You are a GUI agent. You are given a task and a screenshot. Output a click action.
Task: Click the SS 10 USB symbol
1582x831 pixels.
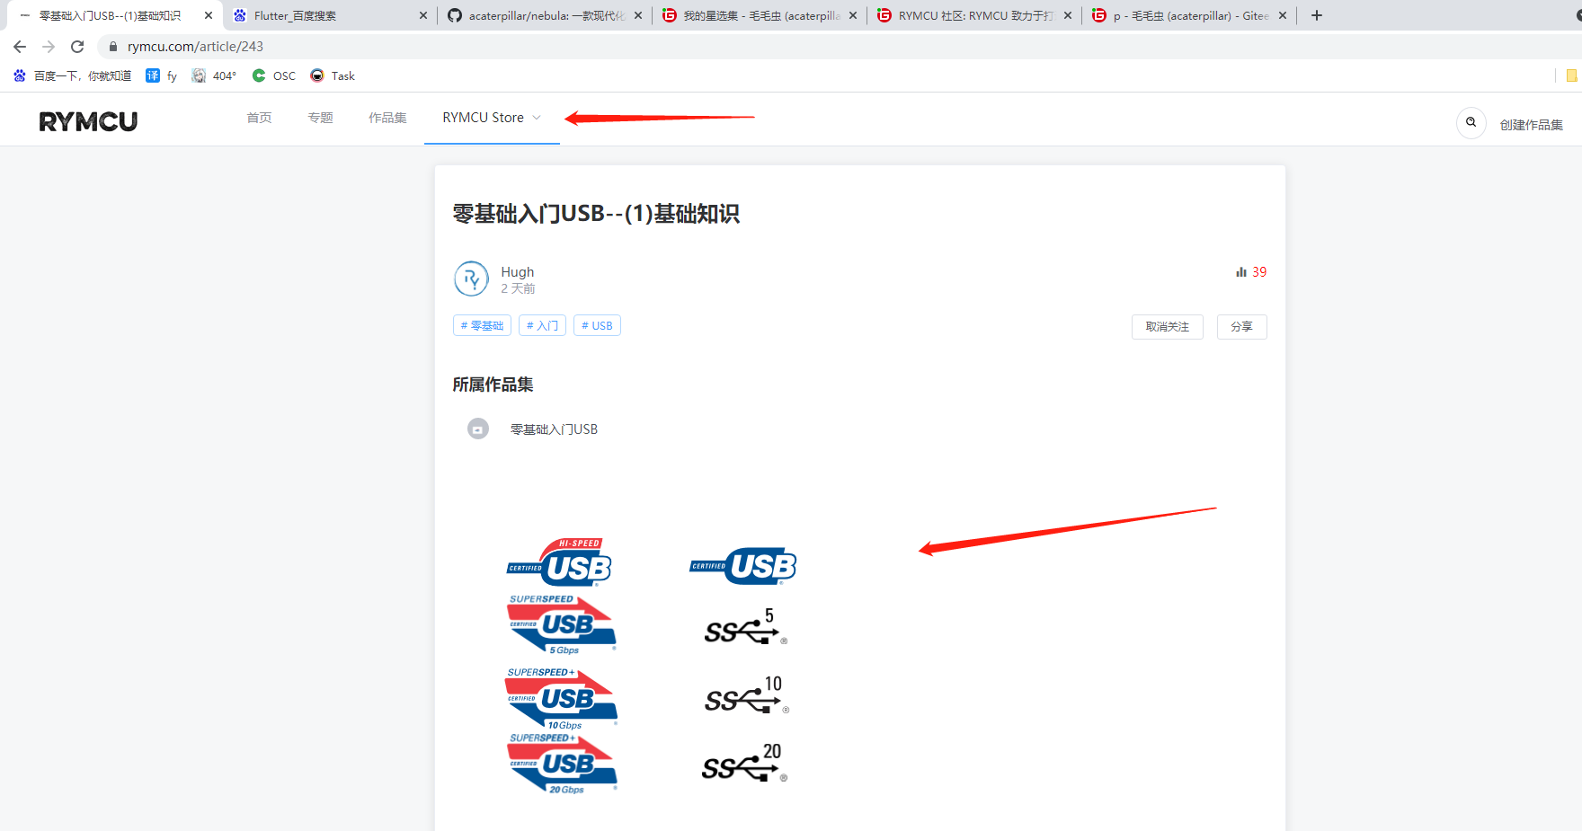(747, 695)
